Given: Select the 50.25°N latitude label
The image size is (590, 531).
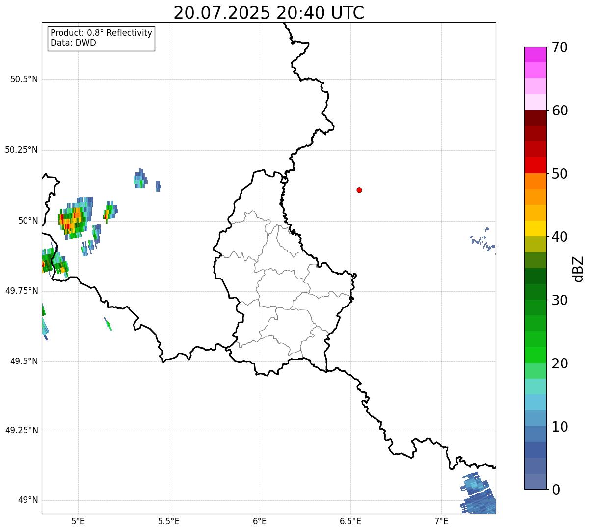Looking at the screenshot, I should [21, 150].
